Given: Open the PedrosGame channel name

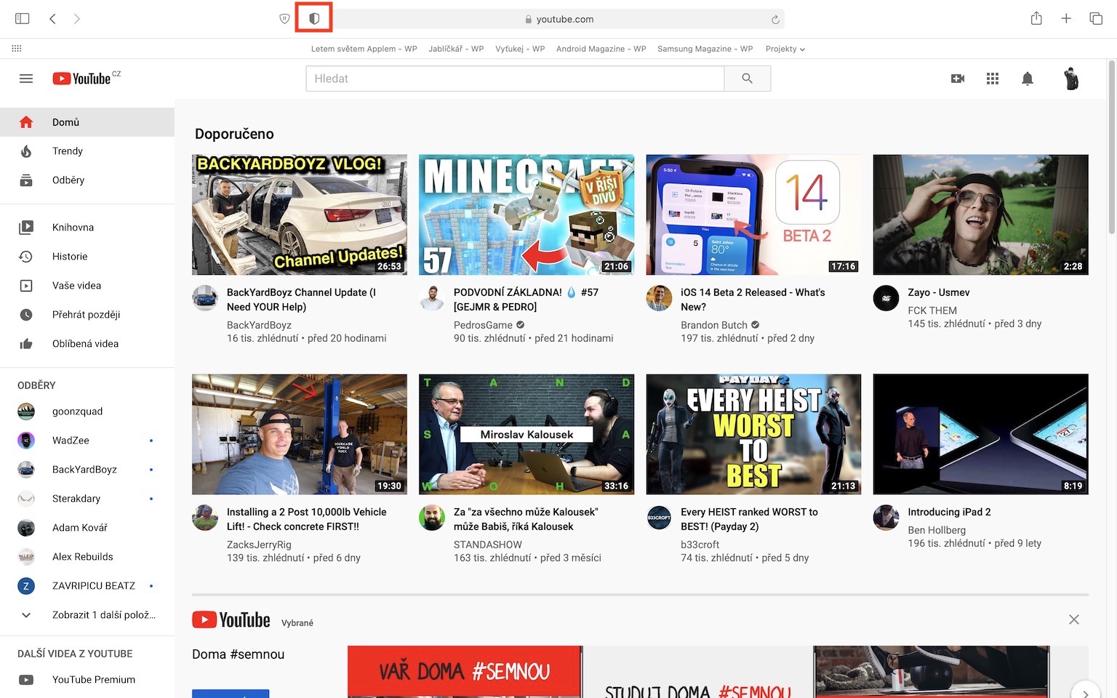Looking at the screenshot, I should [x=483, y=325].
